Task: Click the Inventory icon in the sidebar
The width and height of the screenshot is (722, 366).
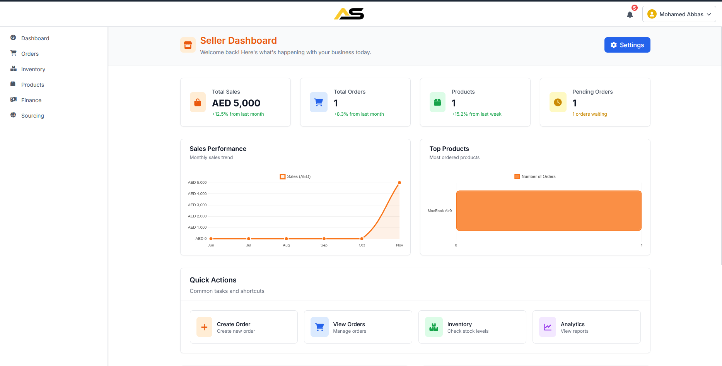Action: [13, 68]
